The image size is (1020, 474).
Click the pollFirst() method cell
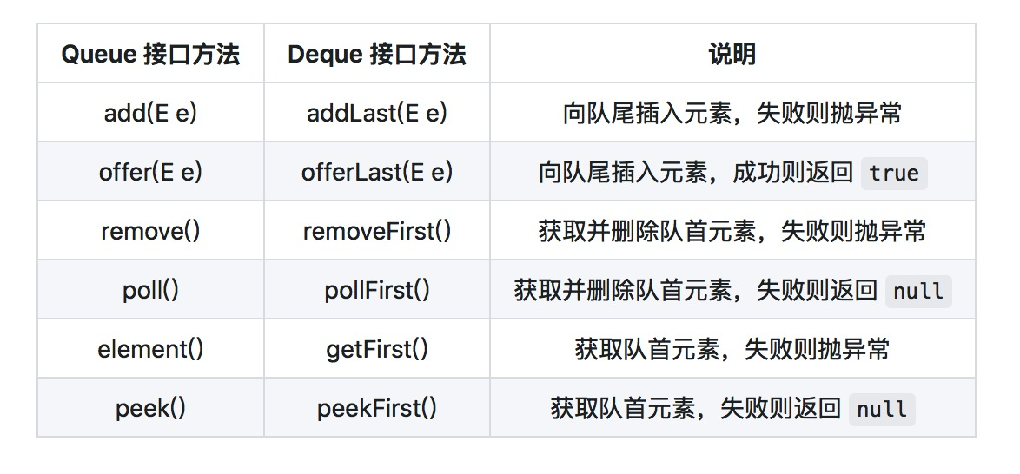pyautogui.click(x=377, y=290)
